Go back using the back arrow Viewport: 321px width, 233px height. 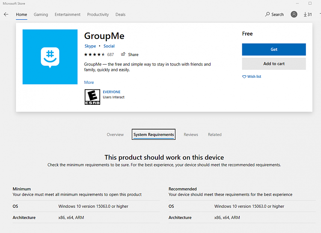[x=6, y=14]
